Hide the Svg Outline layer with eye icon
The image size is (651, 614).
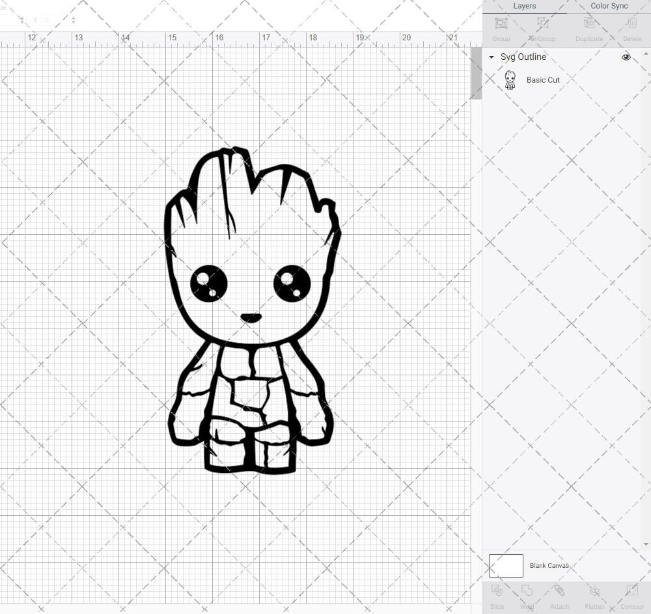(626, 57)
